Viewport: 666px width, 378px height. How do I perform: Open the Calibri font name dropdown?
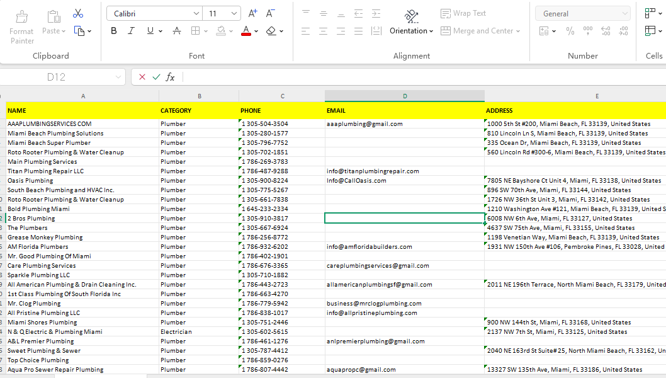click(x=196, y=13)
